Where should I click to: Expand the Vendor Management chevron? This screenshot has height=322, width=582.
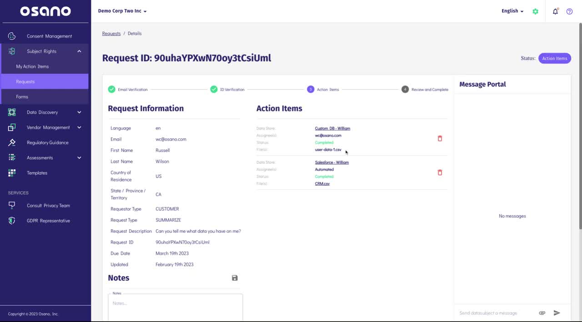pos(79,127)
